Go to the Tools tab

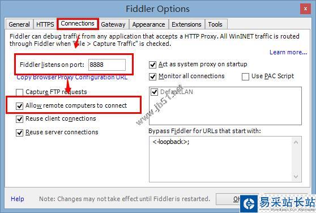(215, 24)
